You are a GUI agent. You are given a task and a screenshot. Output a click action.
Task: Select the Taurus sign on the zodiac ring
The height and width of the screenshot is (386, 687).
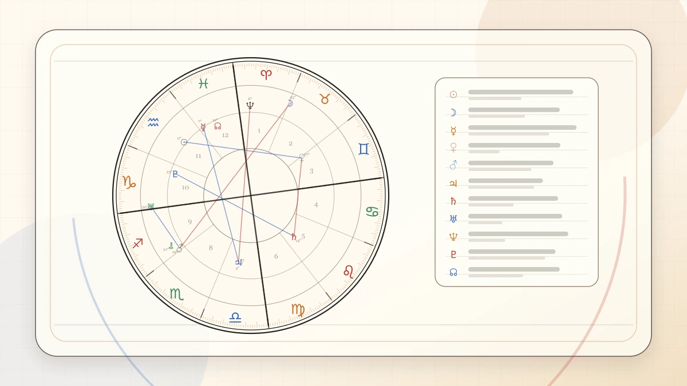(325, 99)
